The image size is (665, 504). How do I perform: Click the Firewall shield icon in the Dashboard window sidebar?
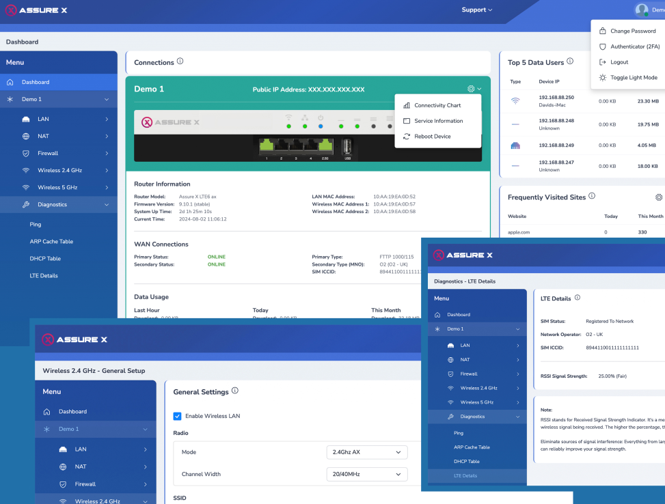[x=26, y=154]
